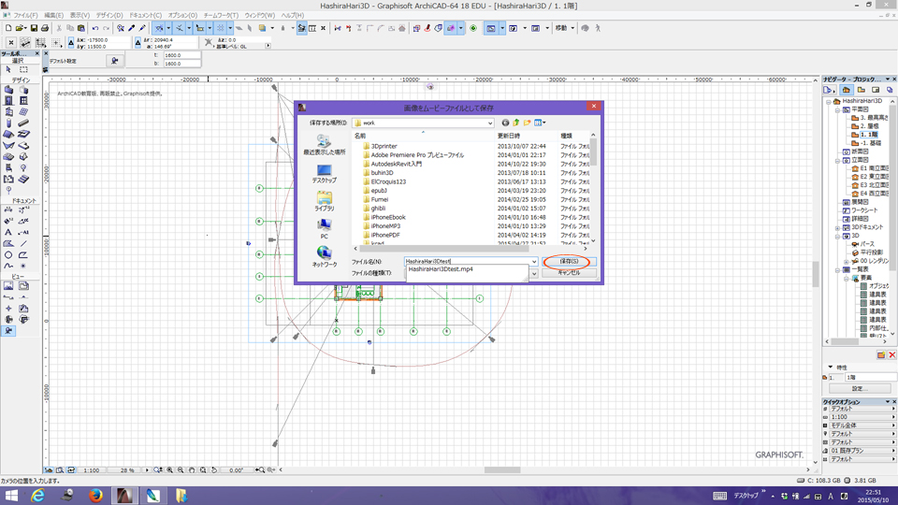898x505 pixels.
Task: Switch Navigator to View Map icon
Action: 861,90
